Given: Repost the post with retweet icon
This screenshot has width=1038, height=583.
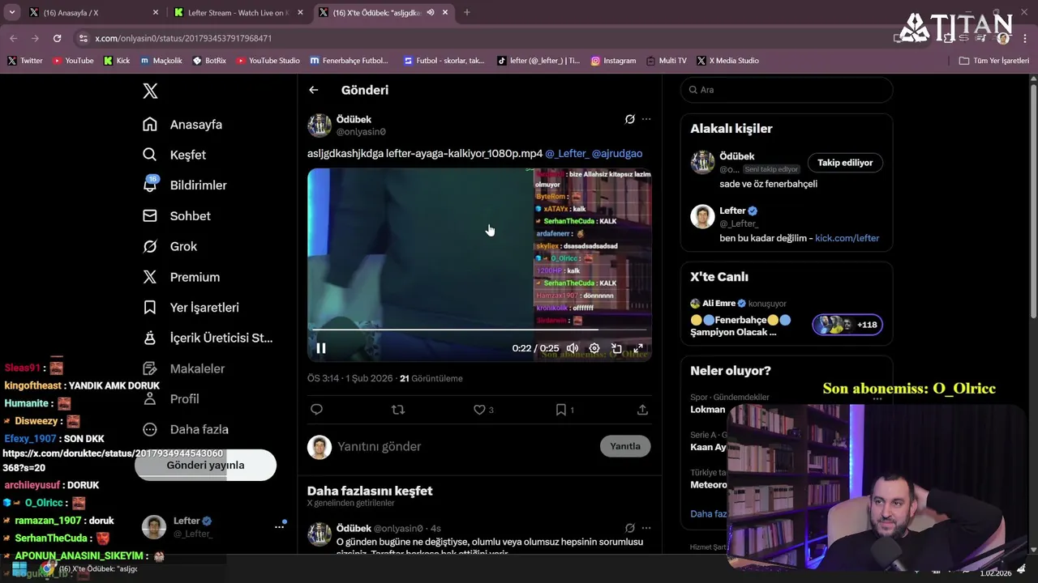Looking at the screenshot, I should (x=398, y=410).
